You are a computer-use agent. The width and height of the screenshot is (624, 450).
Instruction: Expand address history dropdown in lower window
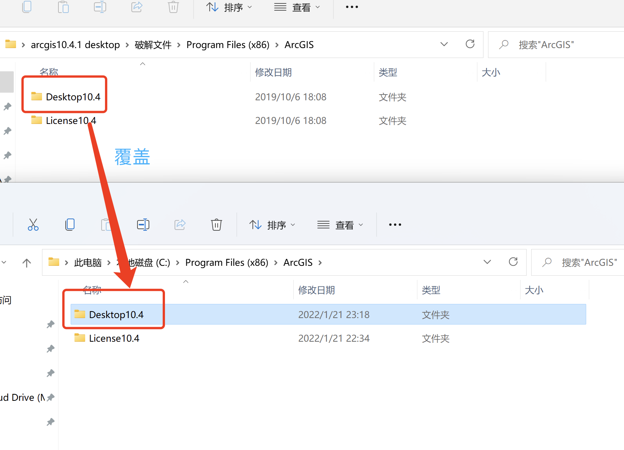pyautogui.click(x=487, y=262)
